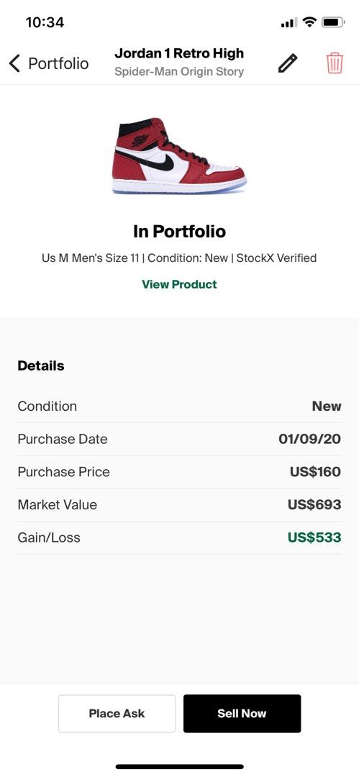Viewport: 359px width, 777px height.
Task: Select the Condition row
Action: [180, 406]
